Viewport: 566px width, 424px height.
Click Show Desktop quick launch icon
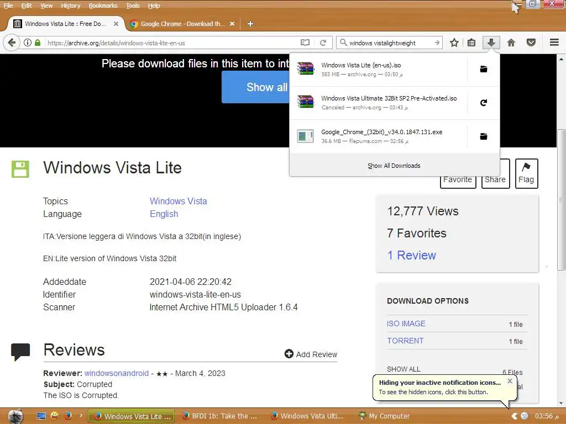coord(41,416)
